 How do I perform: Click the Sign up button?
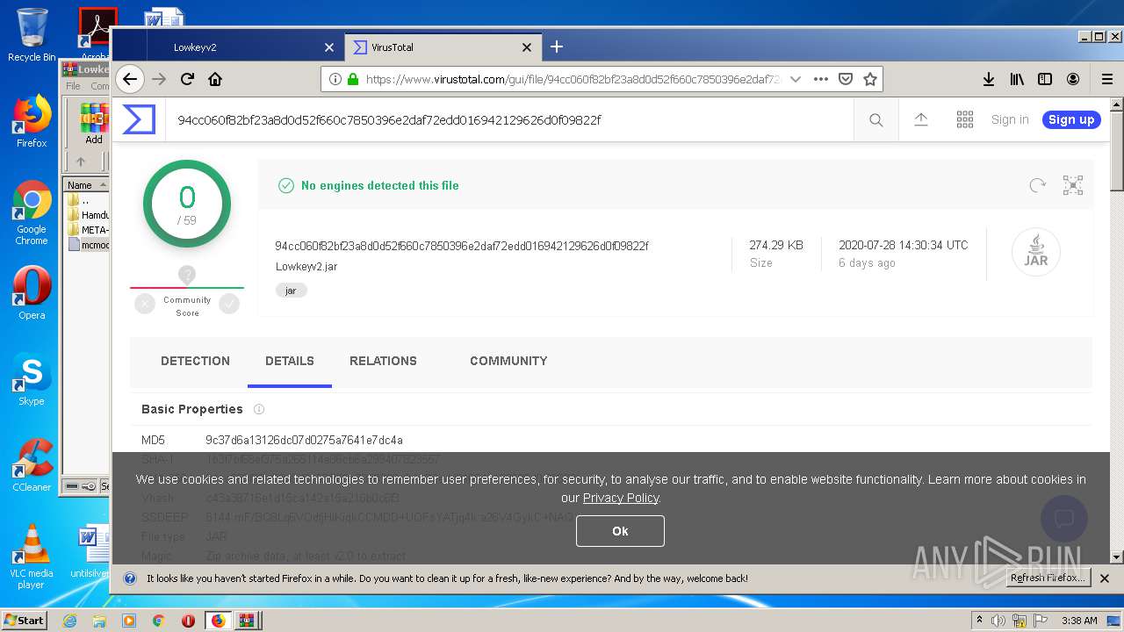(1071, 119)
